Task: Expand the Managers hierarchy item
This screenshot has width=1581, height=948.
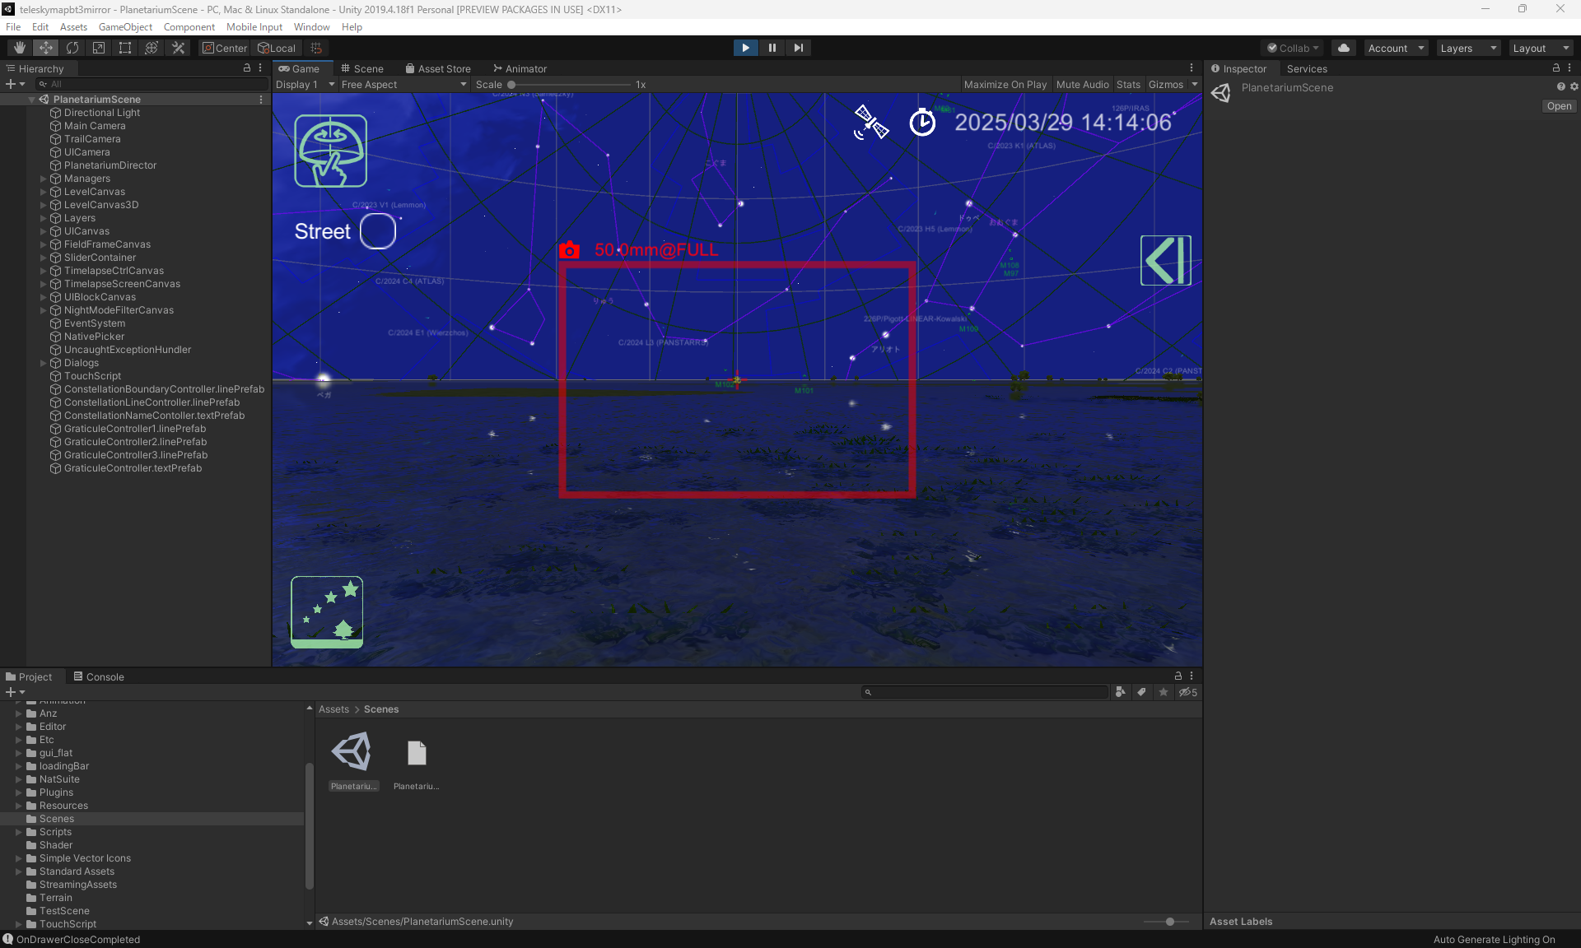Action: tap(44, 179)
